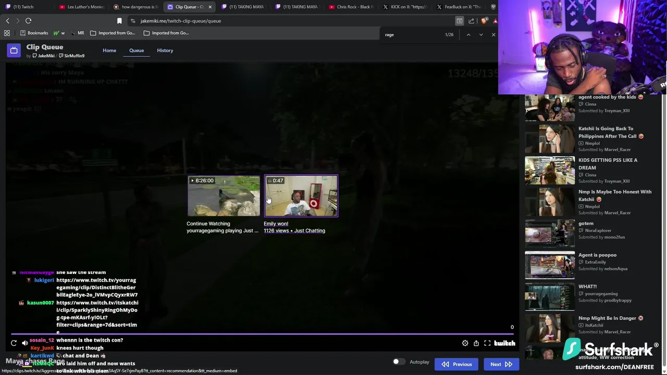Seek using the purple clip progress bar

tap(263, 334)
